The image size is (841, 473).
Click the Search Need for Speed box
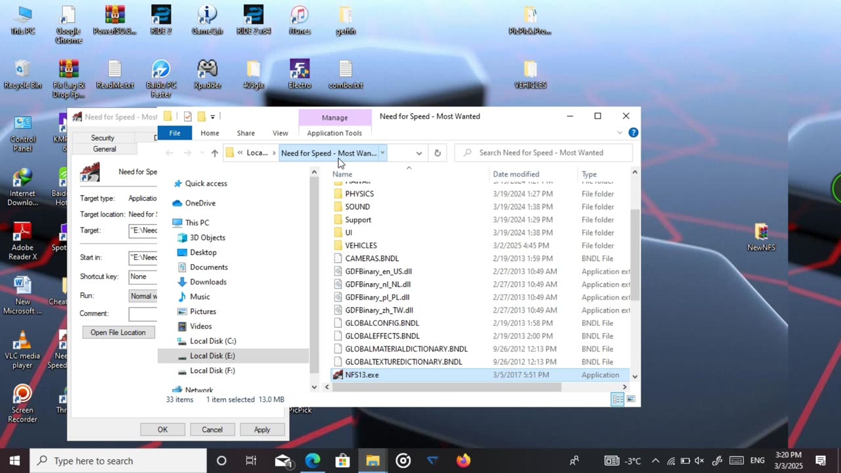(543, 152)
